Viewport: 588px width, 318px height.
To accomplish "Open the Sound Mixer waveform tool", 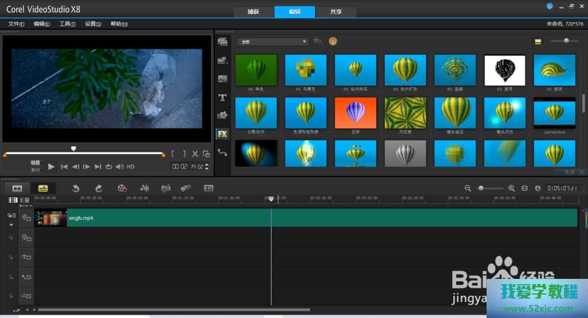I will (x=145, y=188).
